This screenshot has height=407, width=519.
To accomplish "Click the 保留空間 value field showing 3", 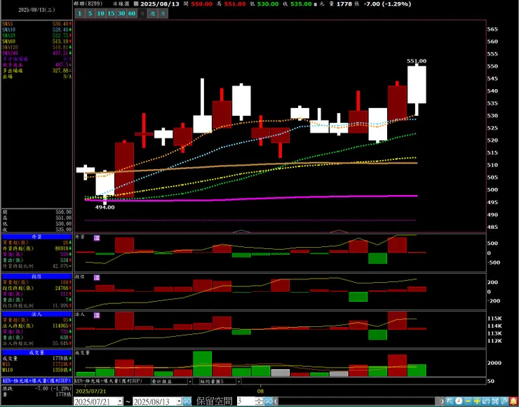I will (246, 401).
